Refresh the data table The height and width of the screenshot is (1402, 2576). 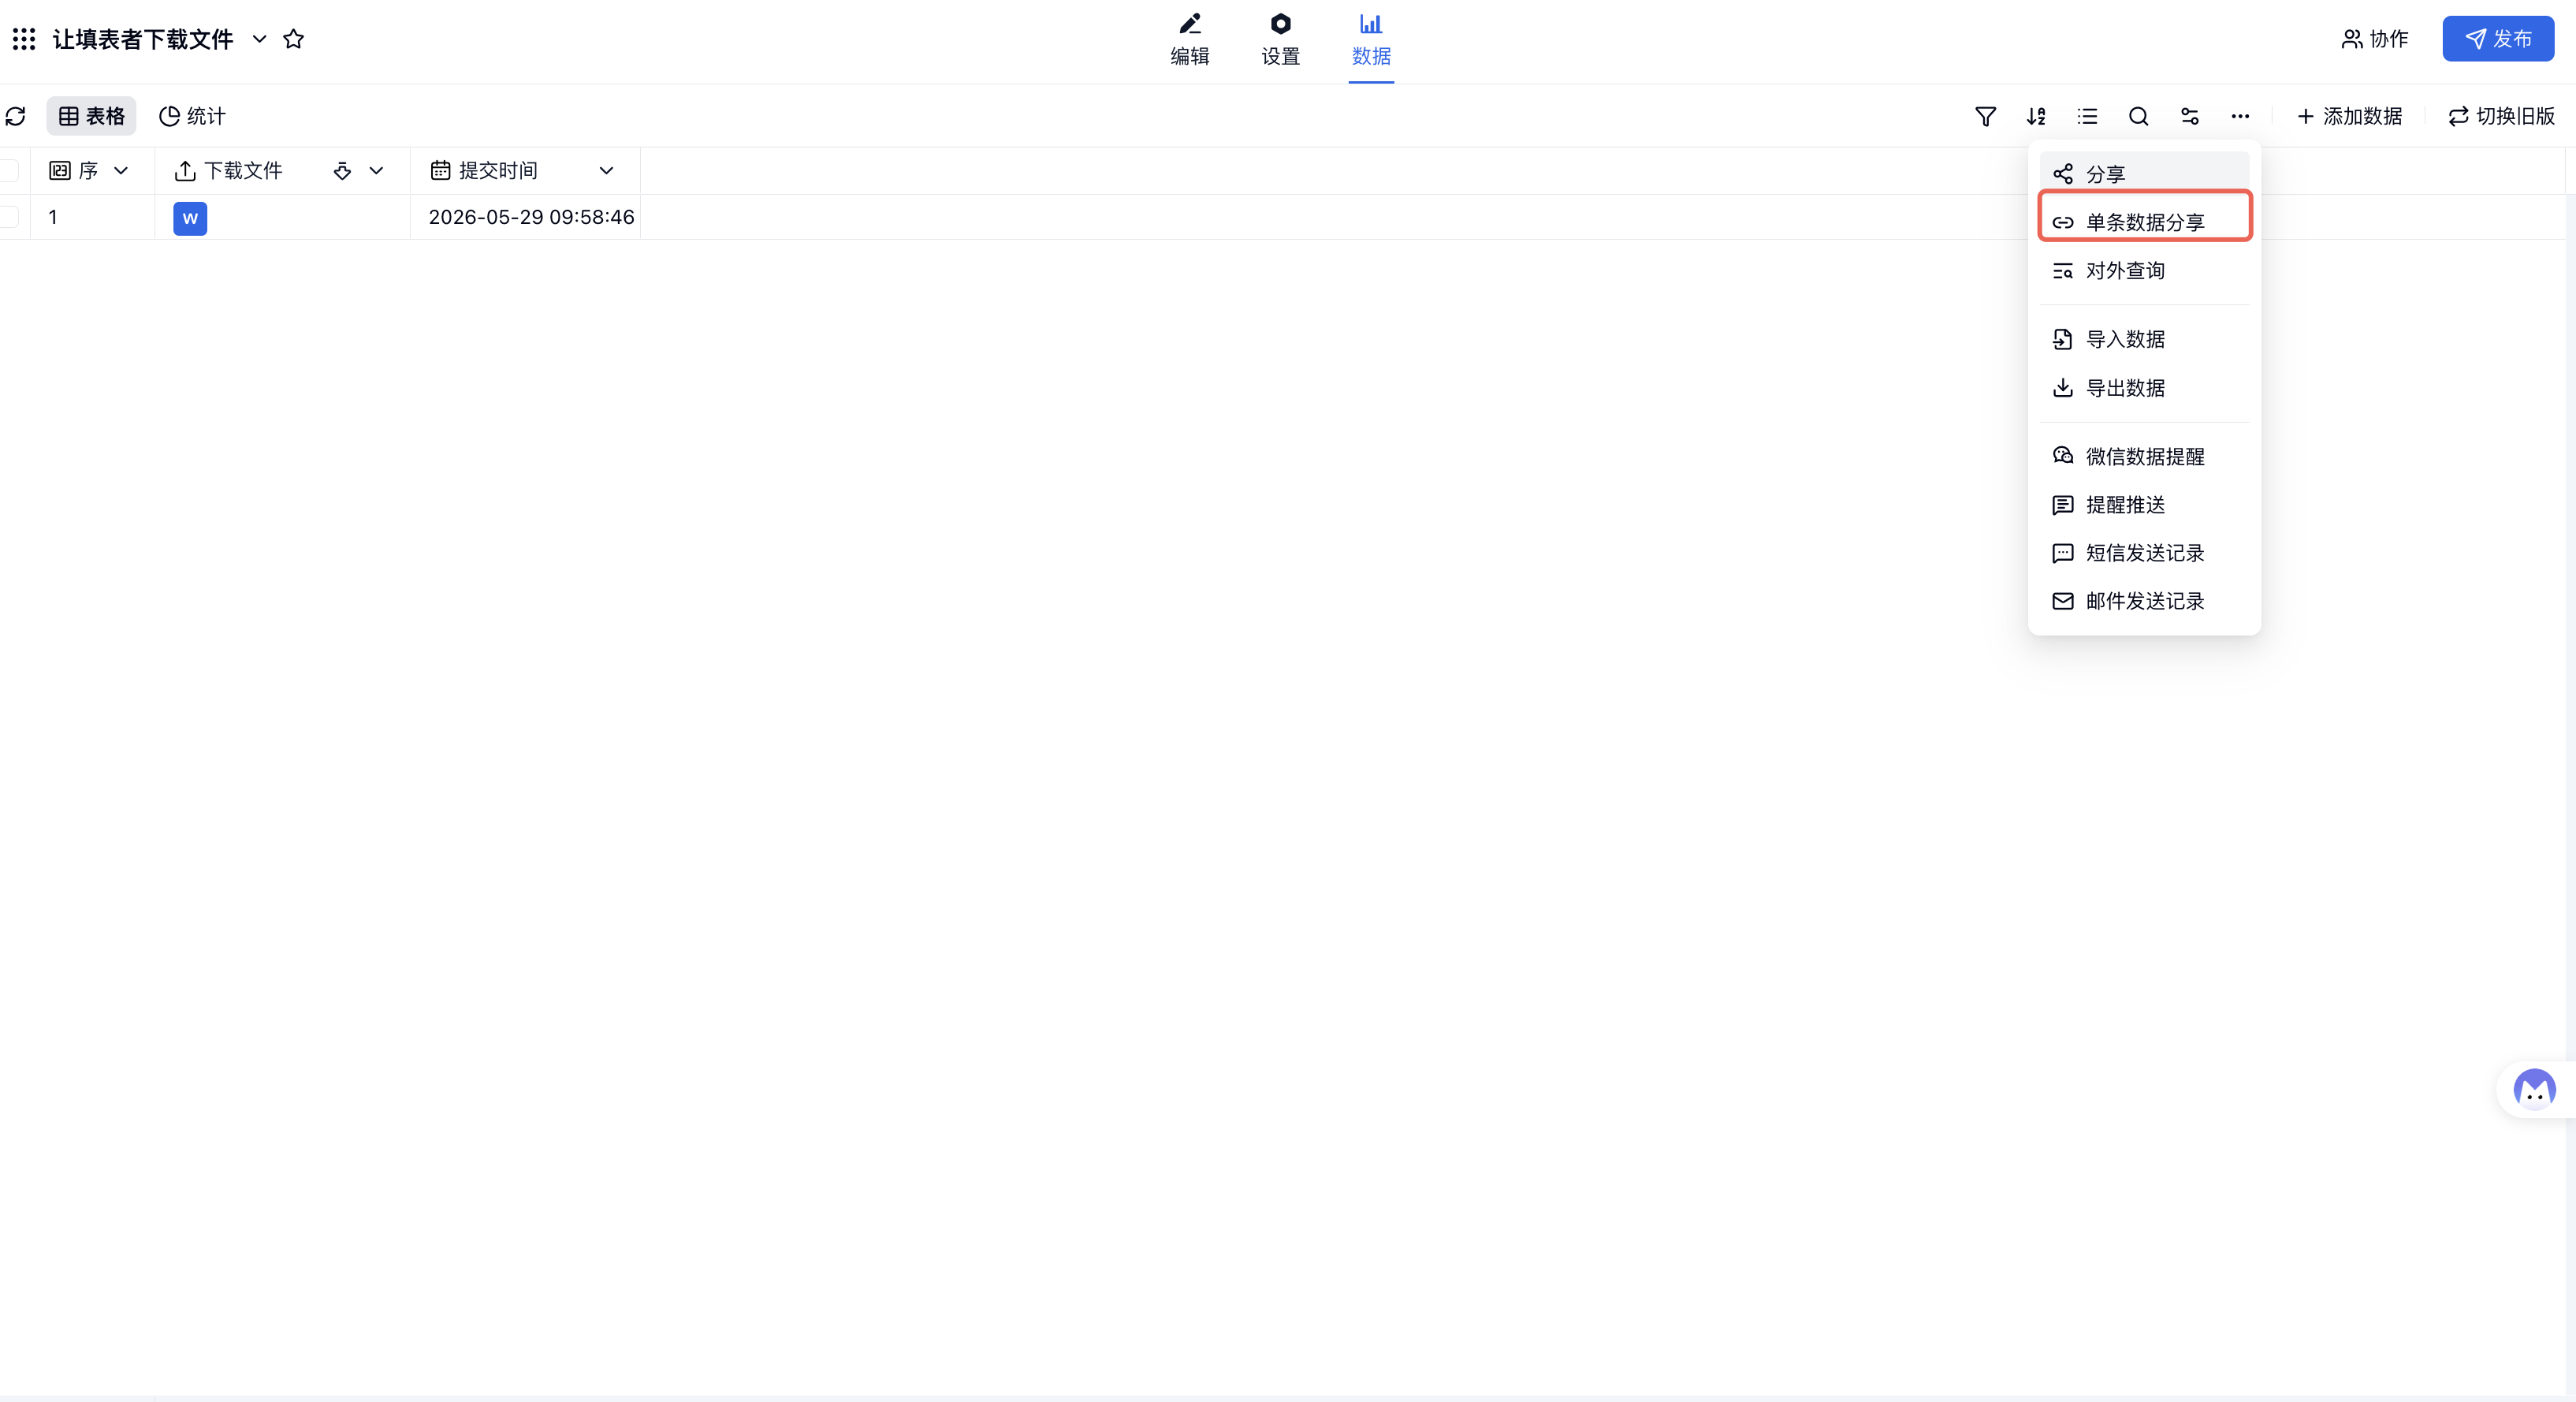pos(16,116)
